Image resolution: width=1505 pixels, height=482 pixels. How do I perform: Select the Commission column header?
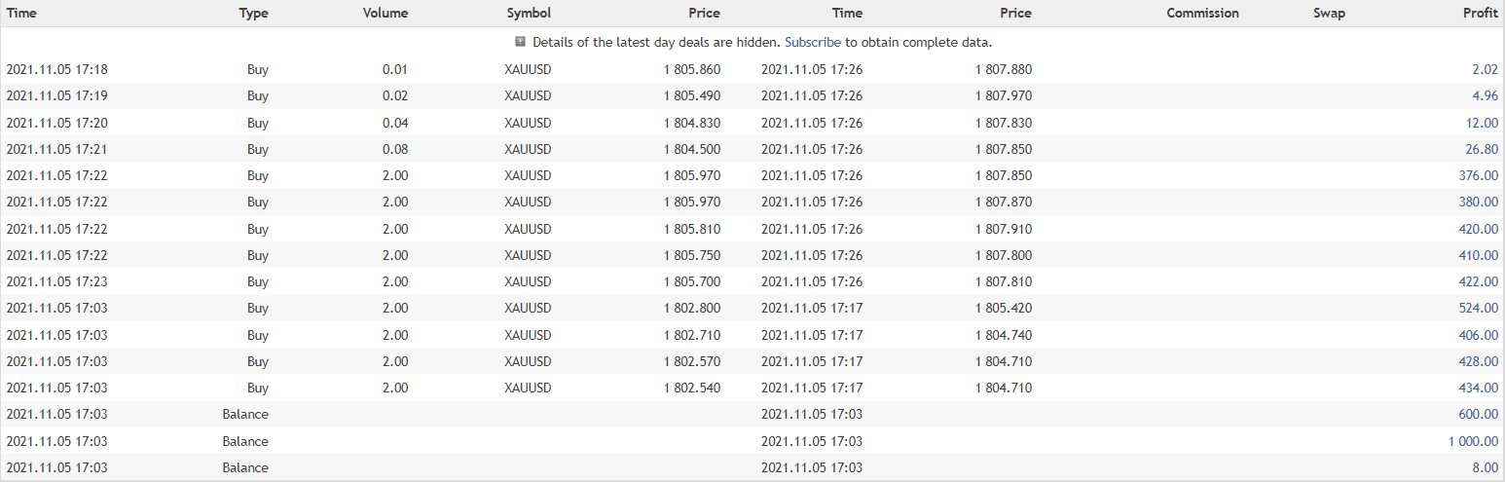(x=1202, y=14)
